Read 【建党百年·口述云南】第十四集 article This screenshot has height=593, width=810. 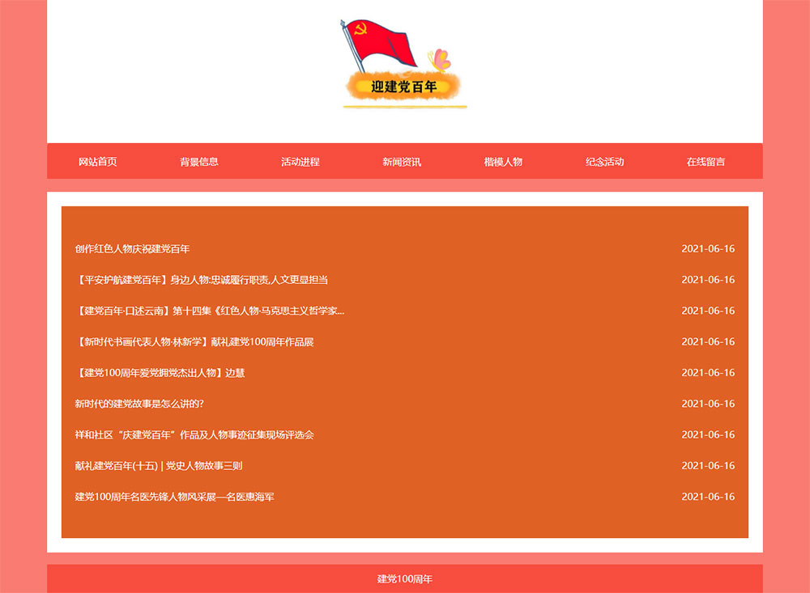point(210,311)
